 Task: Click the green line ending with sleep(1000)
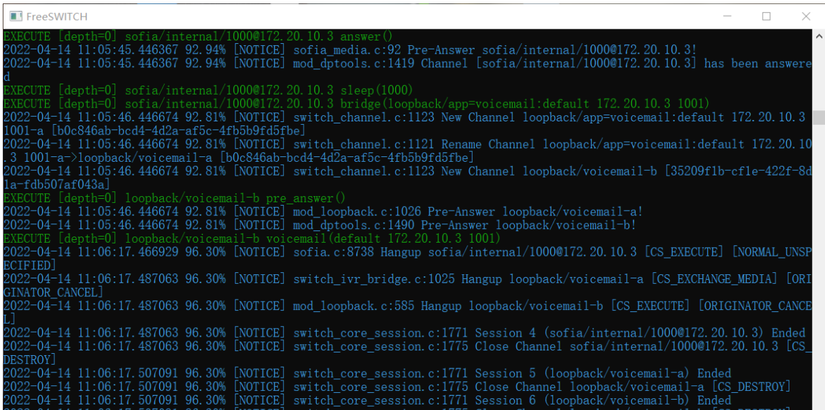(x=208, y=91)
